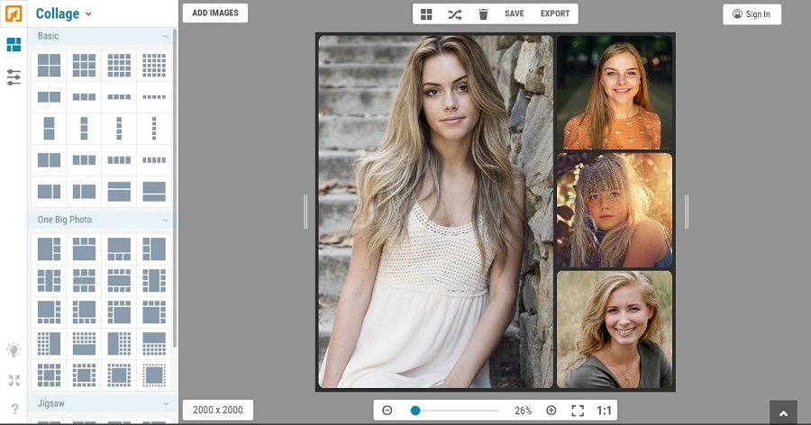Image resolution: width=811 pixels, height=425 pixels.
Task: Collapse the Basic layouts section
Action: [166, 37]
